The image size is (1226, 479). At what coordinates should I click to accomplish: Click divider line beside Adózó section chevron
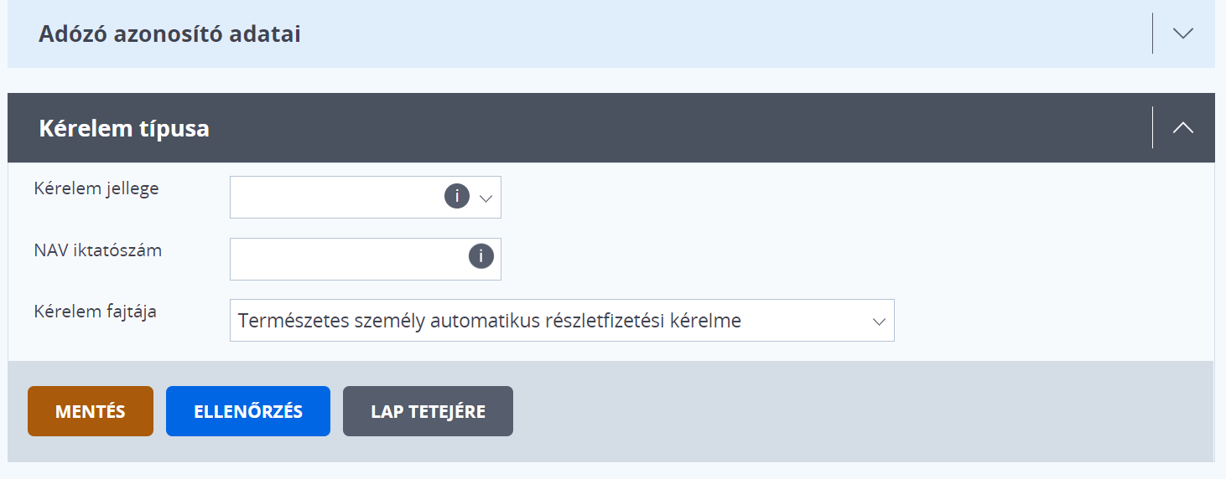point(1152,33)
